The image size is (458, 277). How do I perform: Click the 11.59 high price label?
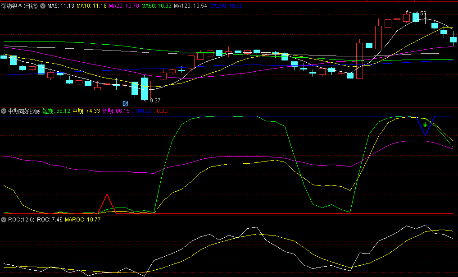click(419, 14)
